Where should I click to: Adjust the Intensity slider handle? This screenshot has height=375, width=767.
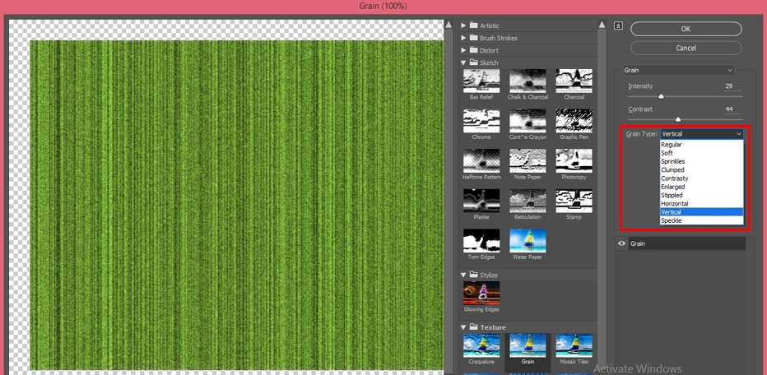coord(662,96)
